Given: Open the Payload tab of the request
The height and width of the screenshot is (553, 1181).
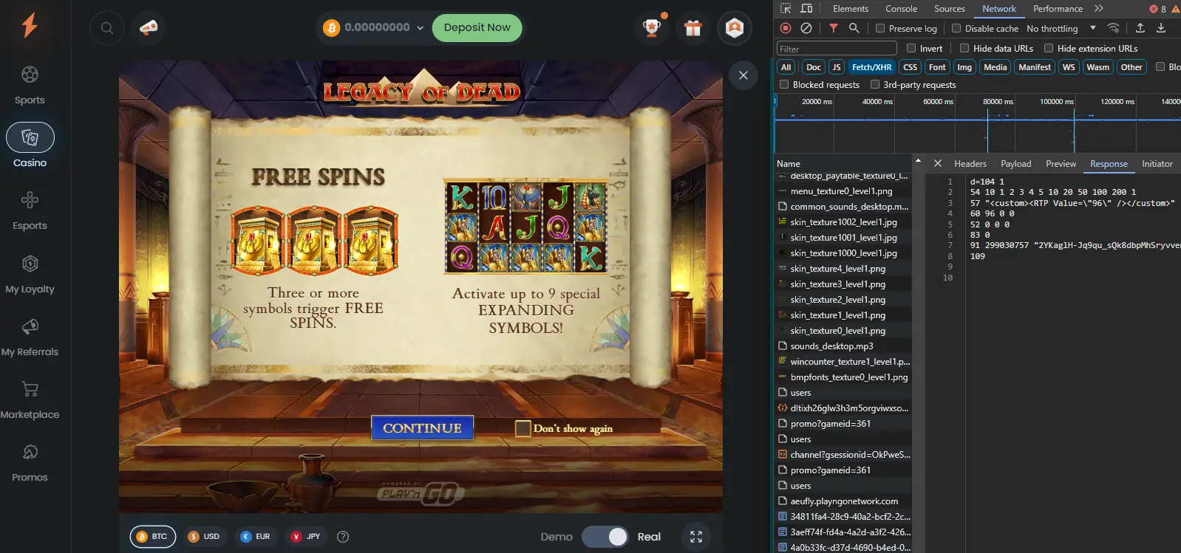Looking at the screenshot, I should point(1016,164).
